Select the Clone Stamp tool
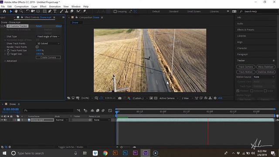This screenshot has width=279, height=157. tap(66, 11)
